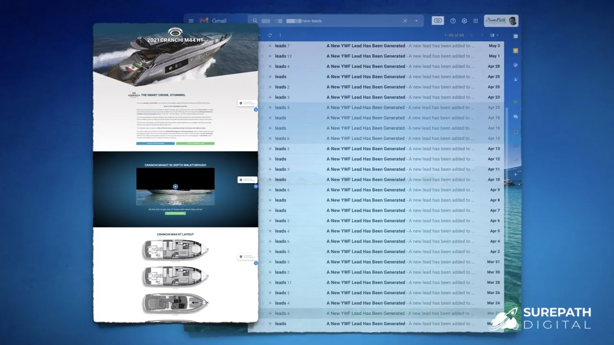Image resolution: width=614 pixels, height=345 pixels.
Task: Open the more options three-dot menu
Action: pos(280,35)
